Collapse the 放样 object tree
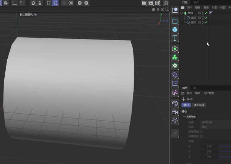Viewport: 231px width, 164px height. [x=182, y=13]
